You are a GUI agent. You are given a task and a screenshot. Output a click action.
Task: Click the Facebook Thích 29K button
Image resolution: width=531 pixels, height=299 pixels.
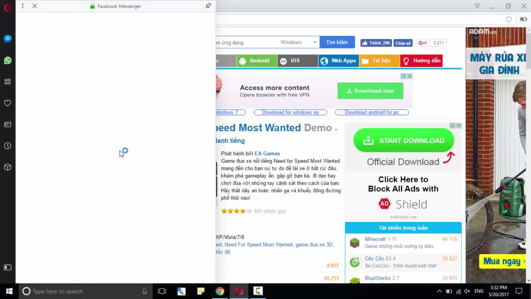[x=376, y=43]
